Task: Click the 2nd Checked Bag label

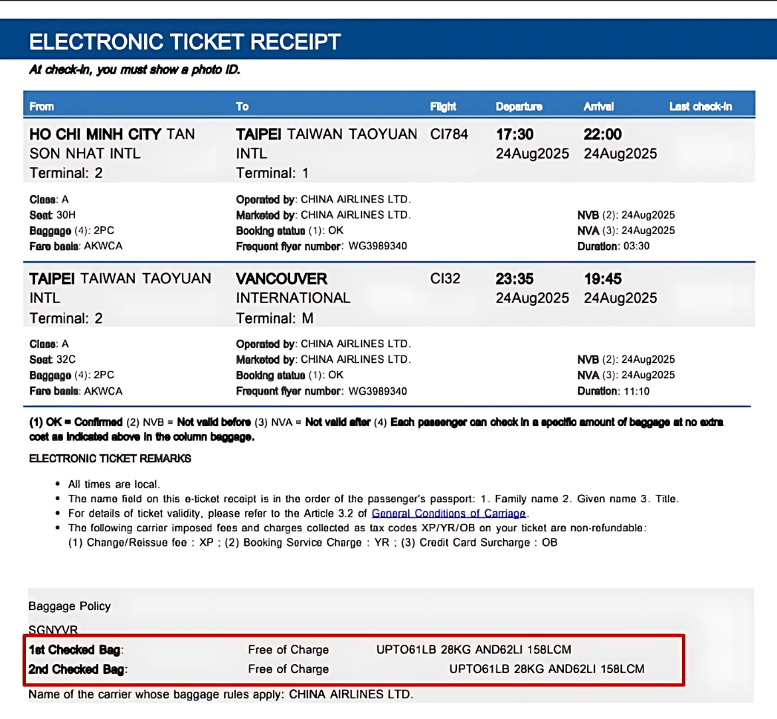Action: click(78, 669)
